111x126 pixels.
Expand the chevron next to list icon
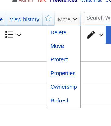19,35
